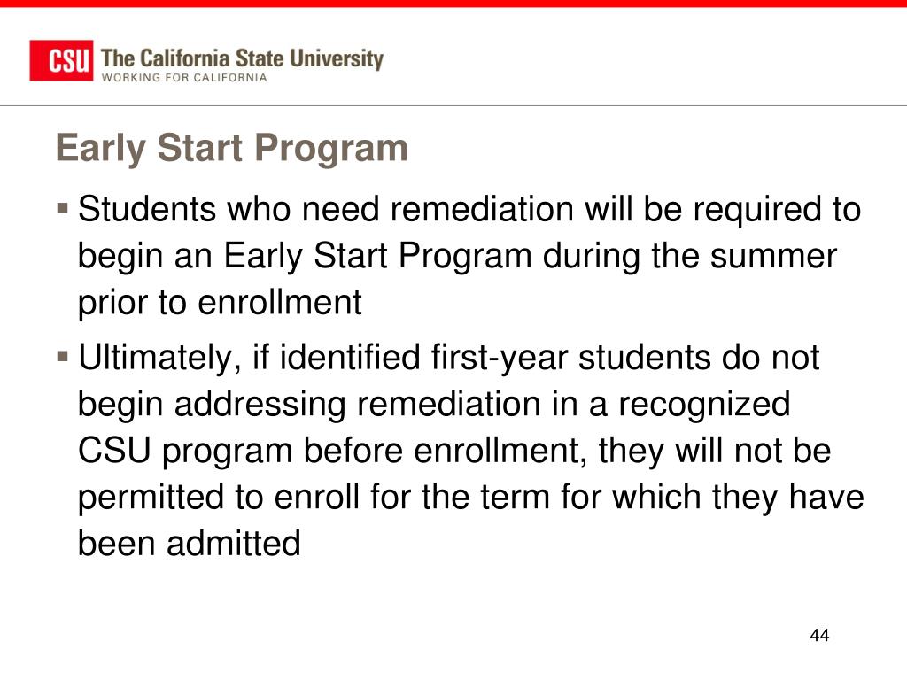Click the line 'permitted to enroll for the term'

(471, 497)
